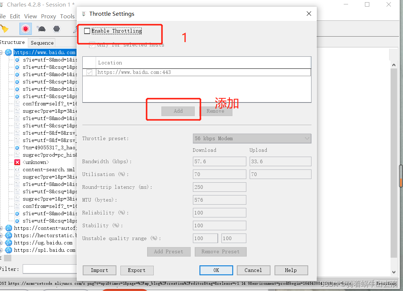The image size is (403, 291).
Task: Open the Edit menu
Action: coord(15,16)
